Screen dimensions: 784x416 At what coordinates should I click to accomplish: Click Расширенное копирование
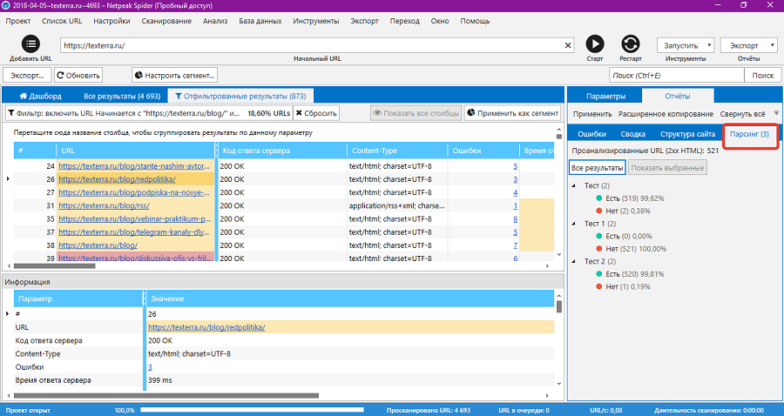pyautogui.click(x=666, y=114)
